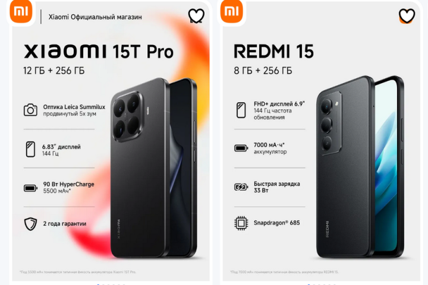The width and height of the screenshot is (428, 285).
Task: Click the Xiaomi 15T Pro phone image
Action: [x=154, y=168]
